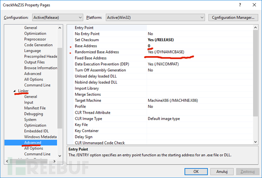
Task: Click the tree horizontal scroll right arrow
Action: 54,161
